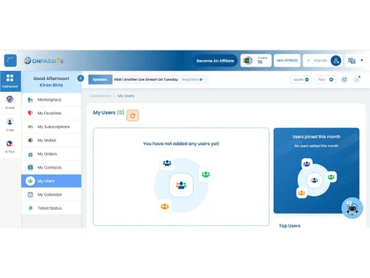This screenshot has width=370, height=278.
Task: Open the chatbot robot icon
Action: [x=352, y=208]
